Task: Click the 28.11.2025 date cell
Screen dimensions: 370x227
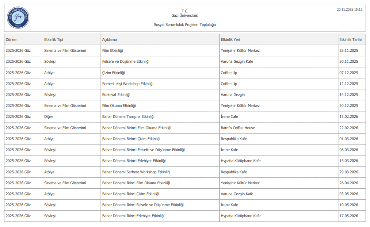Action: click(x=348, y=50)
